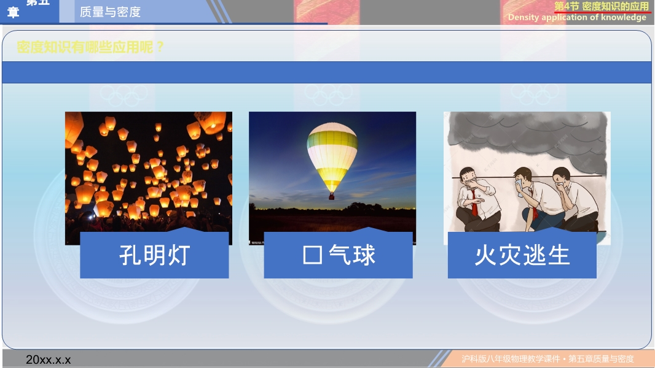655x368 pixels.
Task: Click the 20xx.x.x date field
Action: point(49,359)
